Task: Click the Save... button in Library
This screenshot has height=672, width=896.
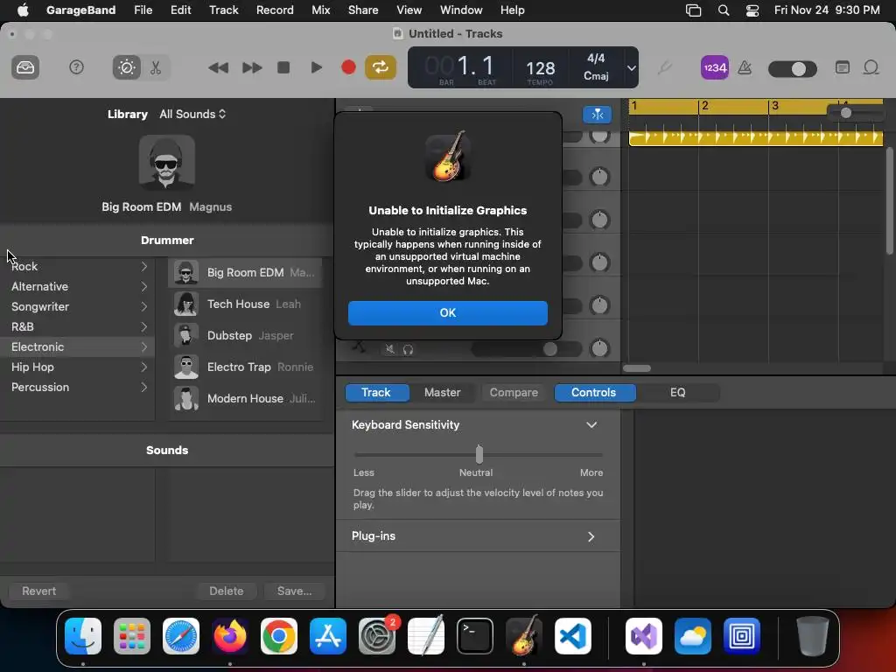Action: point(294,591)
